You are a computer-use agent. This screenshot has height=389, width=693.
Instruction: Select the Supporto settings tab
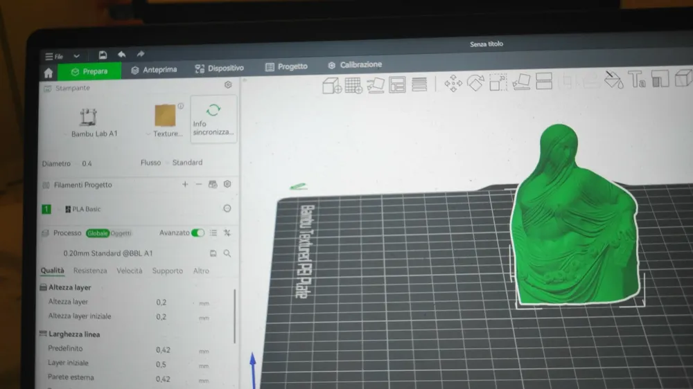click(168, 271)
